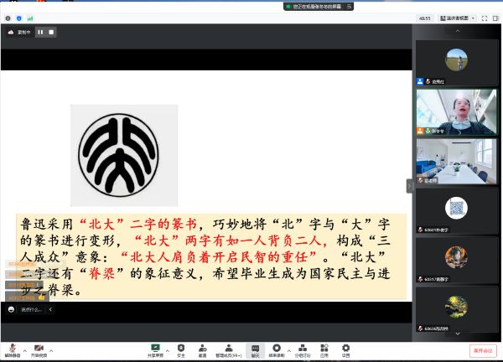
Task: Open the Apps icon
Action: 324,349
